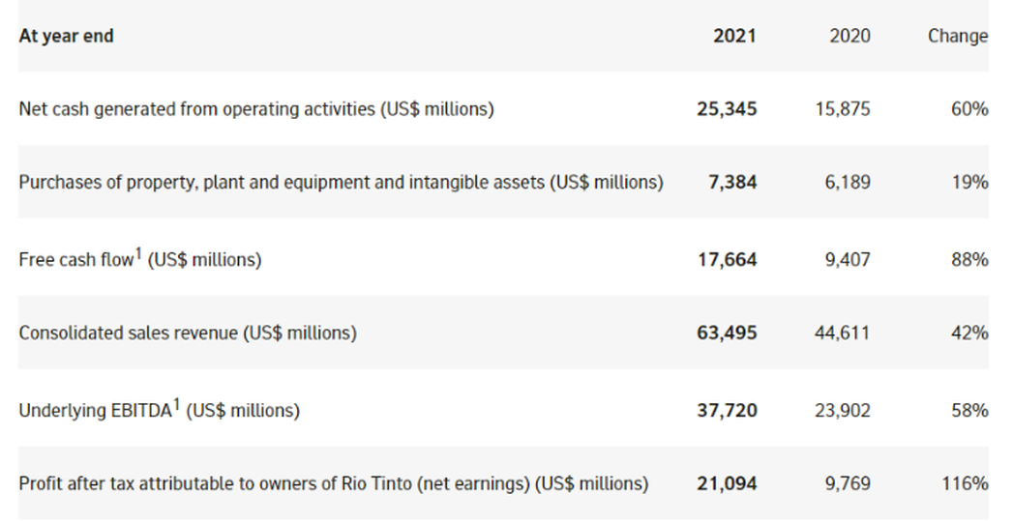1013x522 pixels.
Task: Click the 17,664 free cash flow value
Action: (x=727, y=260)
